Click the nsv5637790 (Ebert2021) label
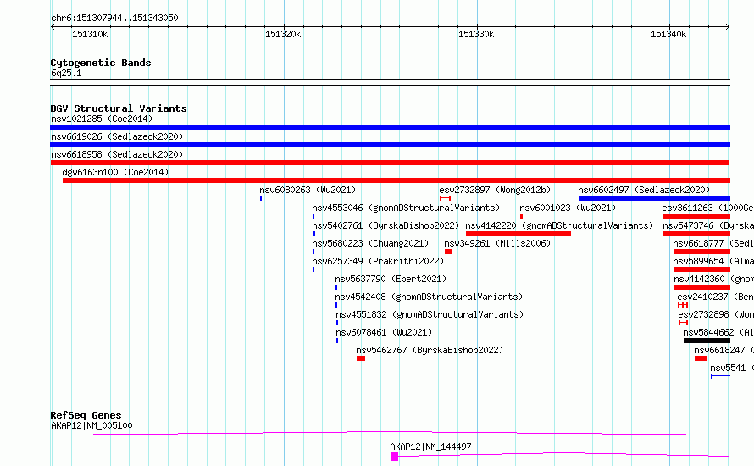Screen dimensions: 754x466 point(391,279)
